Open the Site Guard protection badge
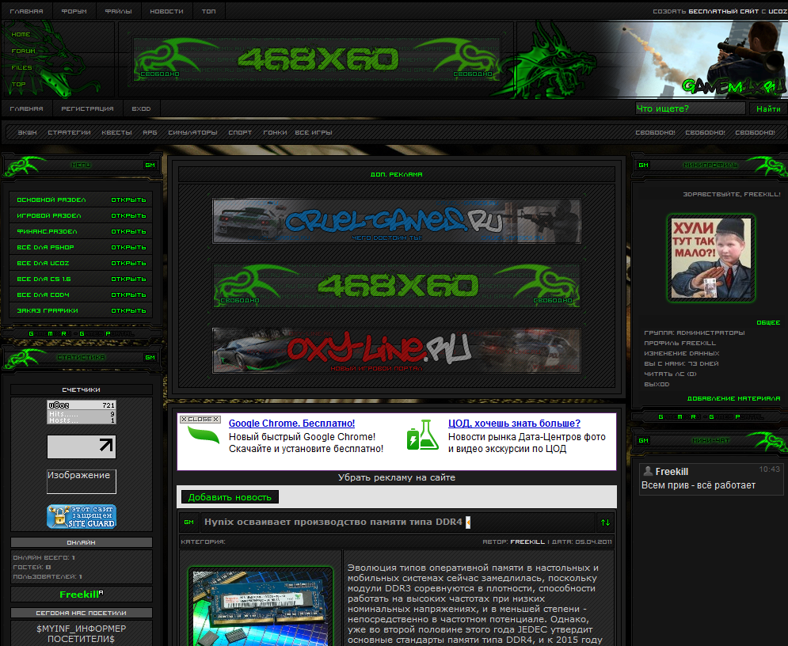The image size is (788, 646). click(x=82, y=516)
